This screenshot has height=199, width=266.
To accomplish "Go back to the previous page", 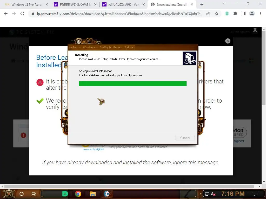I will [6, 13].
